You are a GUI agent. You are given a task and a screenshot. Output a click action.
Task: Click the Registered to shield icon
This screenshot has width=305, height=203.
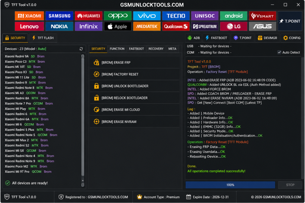(x=61, y=197)
